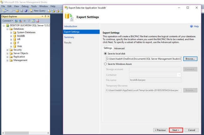Collapse the Databases folder node
Viewport: 204px width, 135px height.
coord(8,29)
